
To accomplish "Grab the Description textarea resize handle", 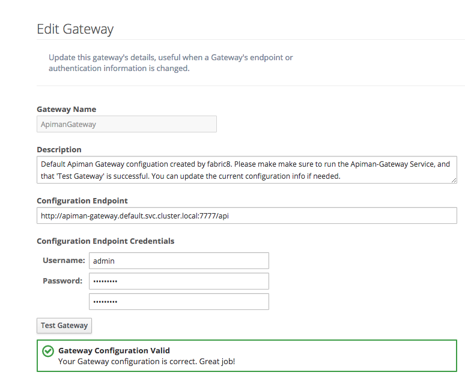I will point(454,180).
